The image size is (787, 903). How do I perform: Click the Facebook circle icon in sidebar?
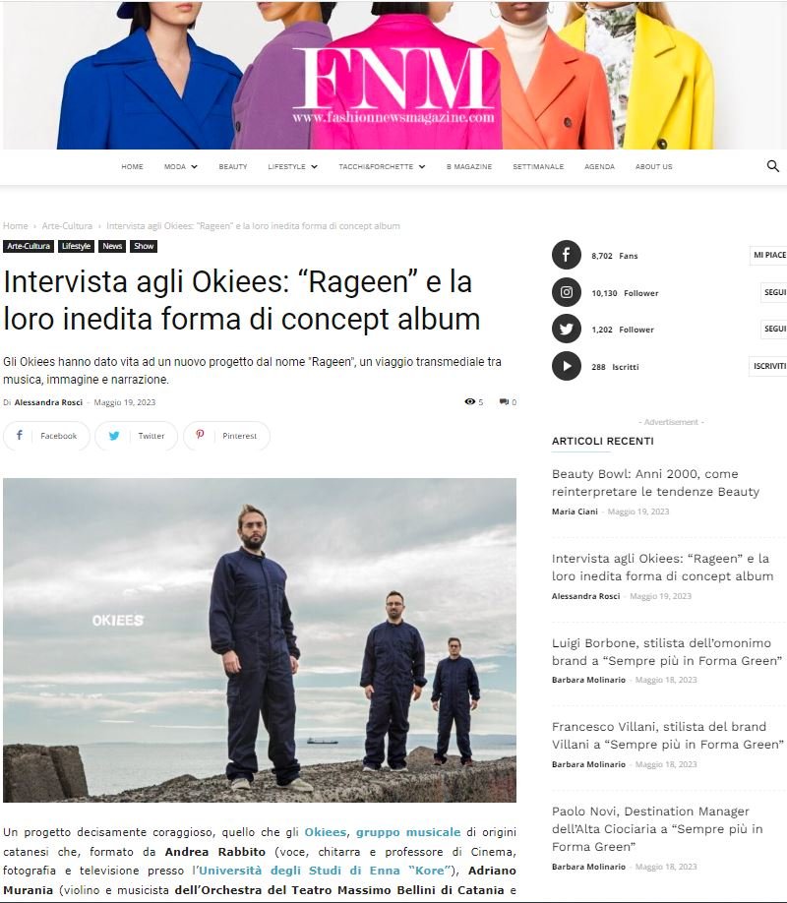(567, 255)
